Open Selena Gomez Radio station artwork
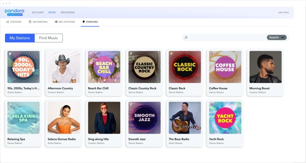The width and height of the screenshot is (306, 163). (x=64, y=118)
